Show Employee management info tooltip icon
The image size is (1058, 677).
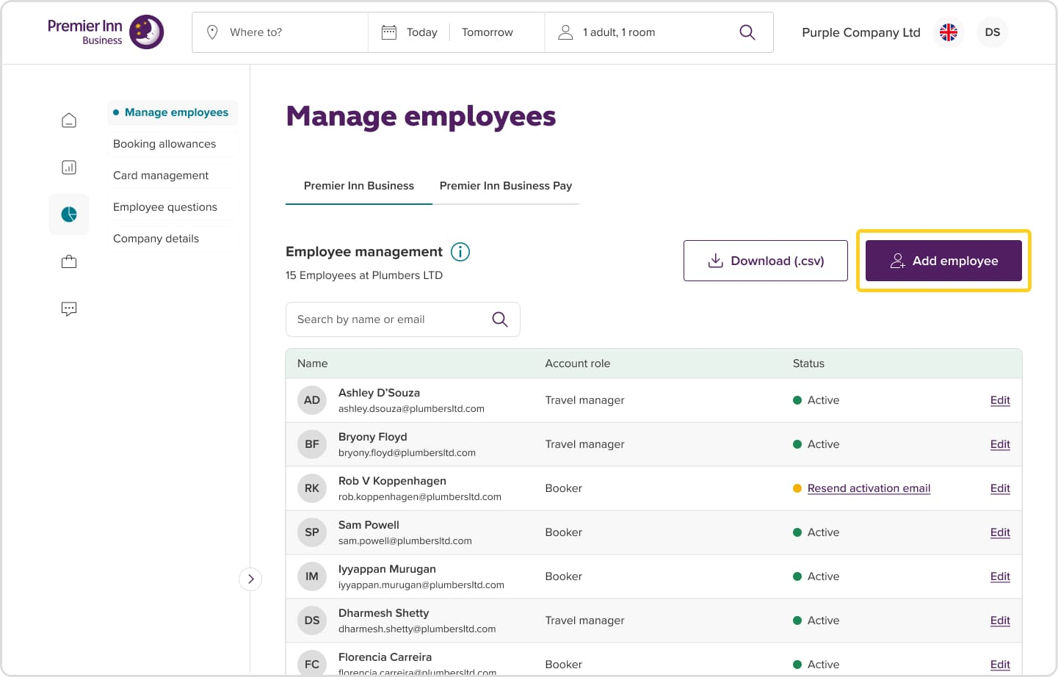coord(460,252)
